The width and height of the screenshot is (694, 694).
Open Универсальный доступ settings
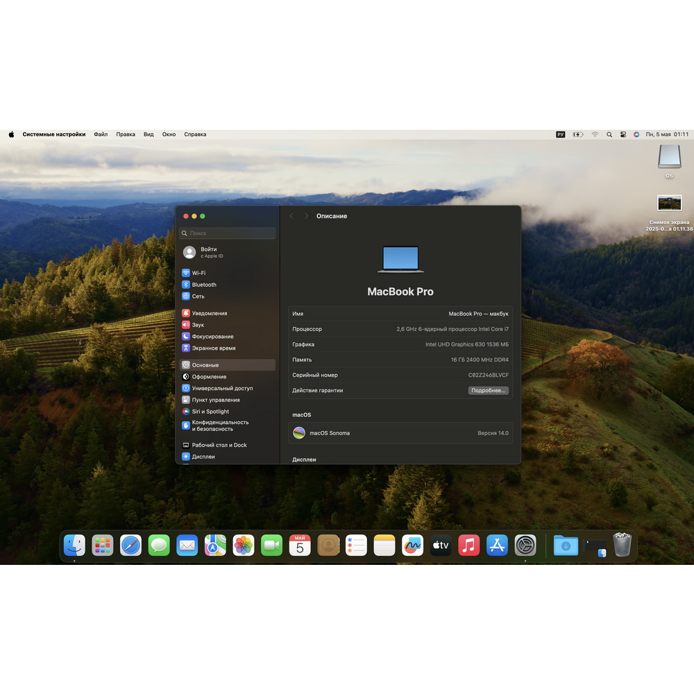pos(228,388)
